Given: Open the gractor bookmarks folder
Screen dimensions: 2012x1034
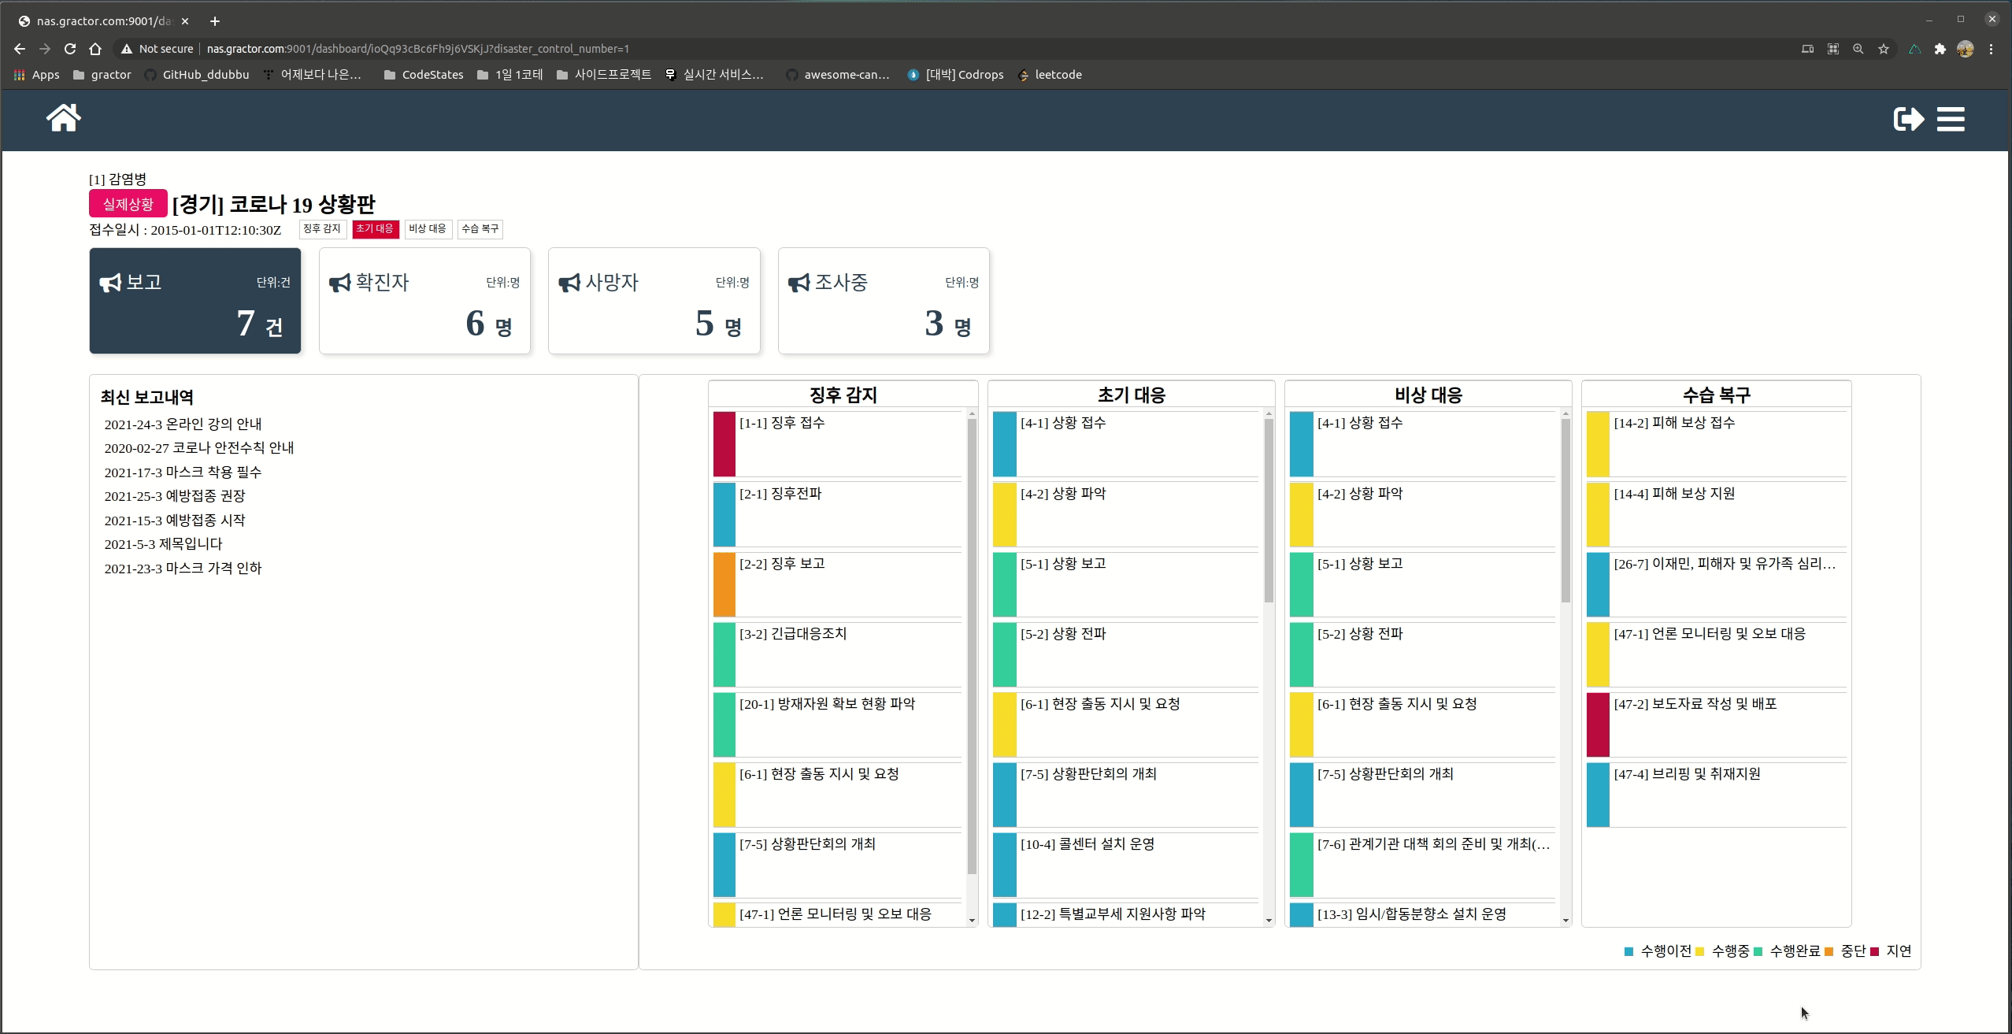Looking at the screenshot, I should click(x=102, y=75).
